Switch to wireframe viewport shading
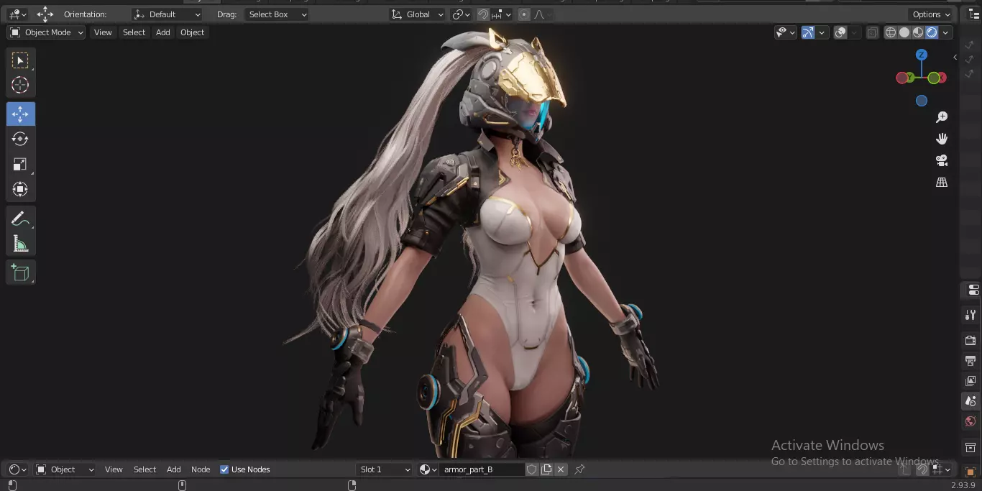982x491 pixels. 891,32
